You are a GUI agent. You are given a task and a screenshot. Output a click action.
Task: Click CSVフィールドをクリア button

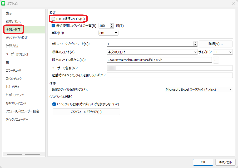86,112
